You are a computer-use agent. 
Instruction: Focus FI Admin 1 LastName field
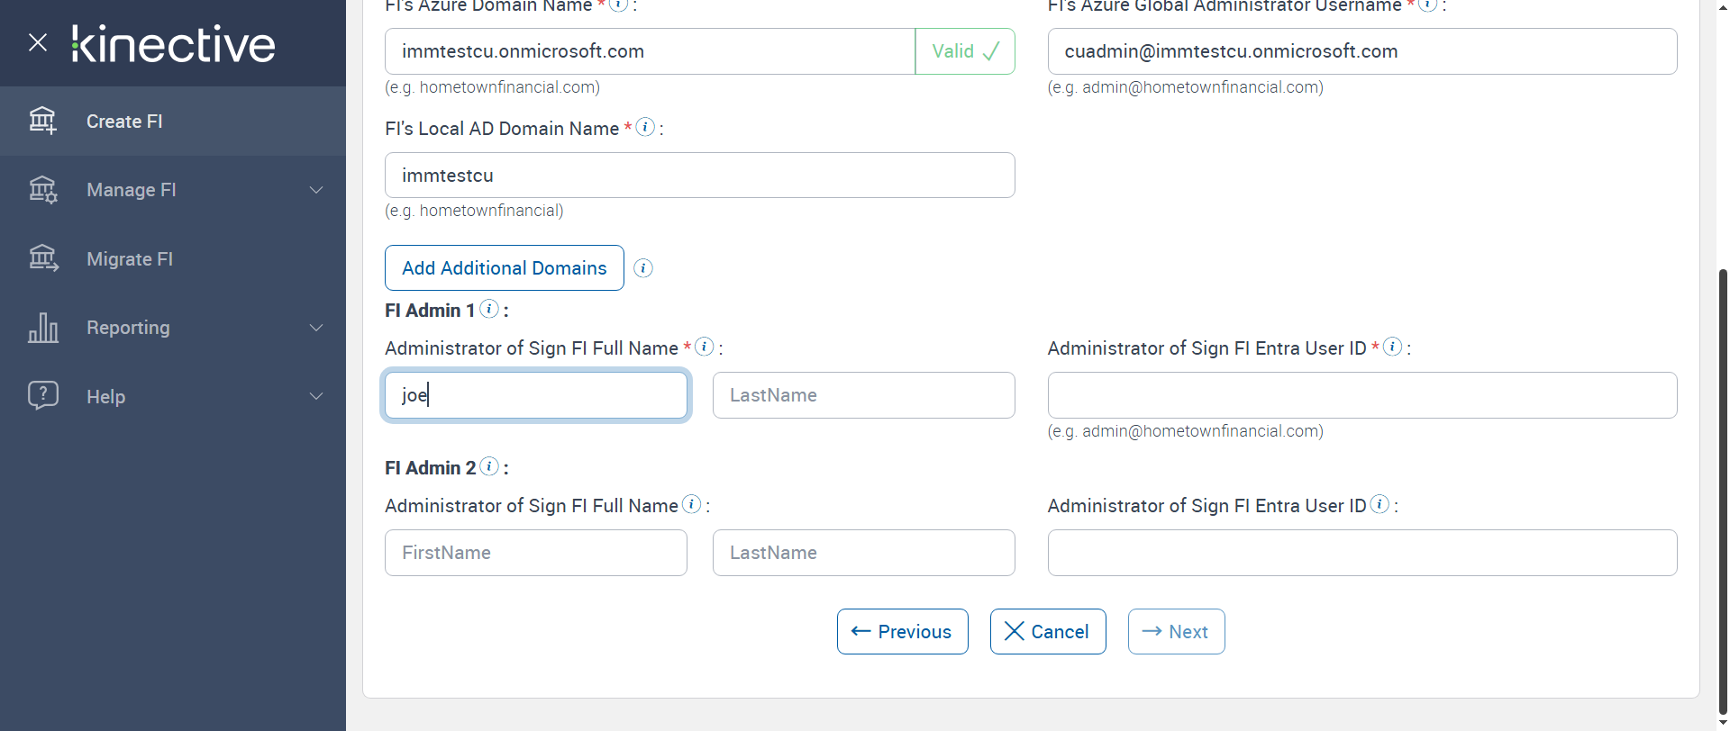tap(863, 395)
